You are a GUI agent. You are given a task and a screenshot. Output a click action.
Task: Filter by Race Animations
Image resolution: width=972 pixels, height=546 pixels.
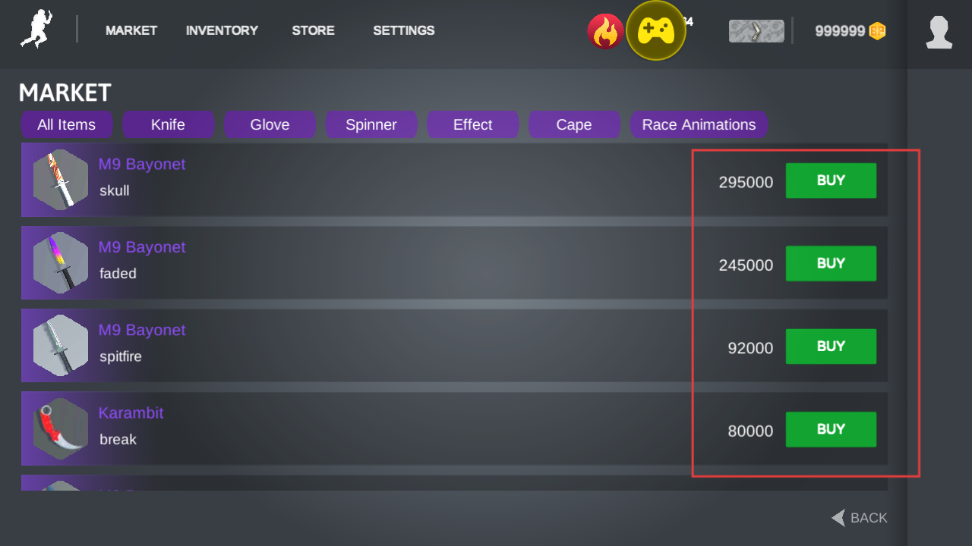point(699,124)
